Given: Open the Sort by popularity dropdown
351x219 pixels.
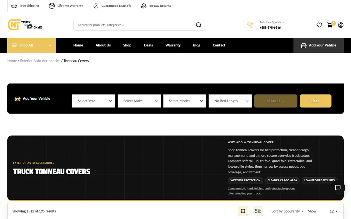Looking at the screenshot, I should (x=288, y=211).
